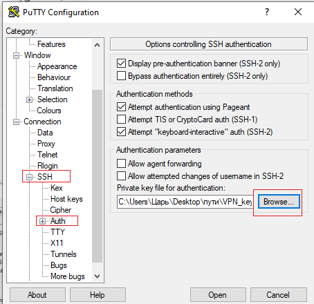Click the category list scroll up arrow

97,45
